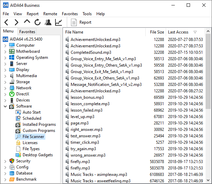Screen dimensions: 212x184
Task: Click the Display monitor icon
Action: pos(12,70)
